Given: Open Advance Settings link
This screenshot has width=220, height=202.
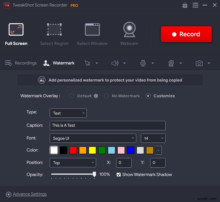Looking at the screenshot, I should (30, 194).
